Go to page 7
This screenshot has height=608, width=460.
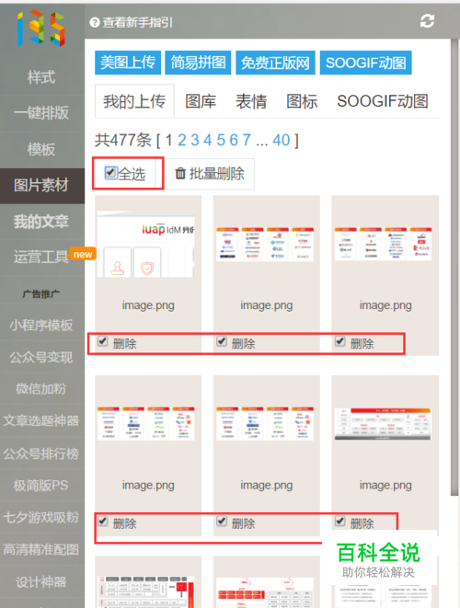pyautogui.click(x=247, y=140)
